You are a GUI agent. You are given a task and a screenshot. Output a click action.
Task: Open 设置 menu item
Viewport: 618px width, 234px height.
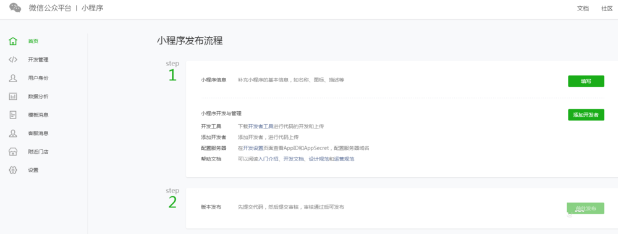[x=33, y=170]
